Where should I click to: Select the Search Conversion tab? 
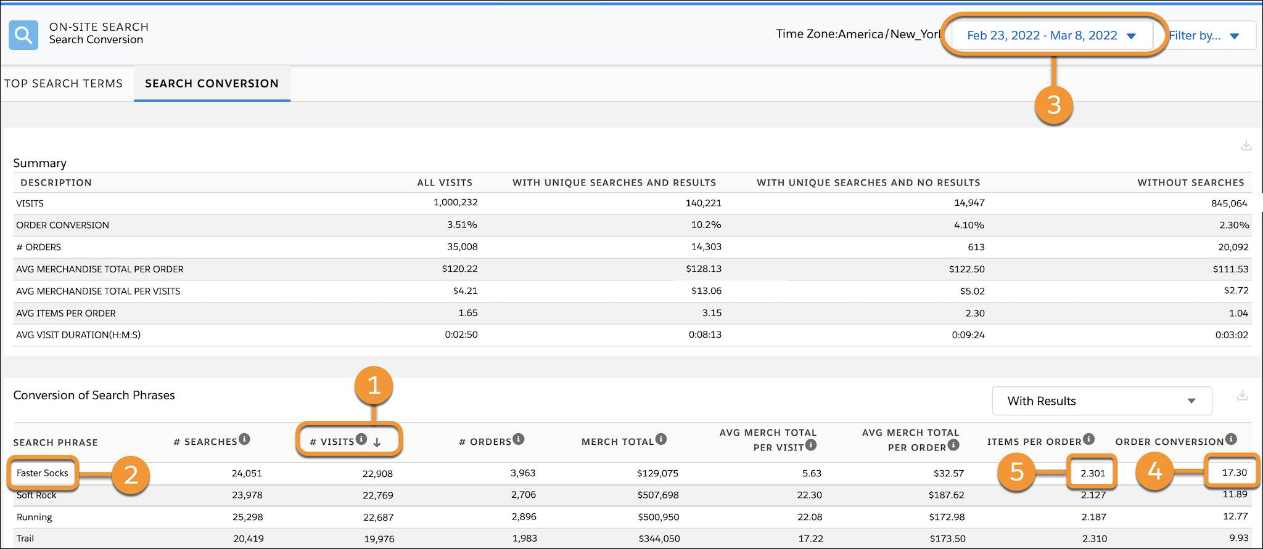point(212,83)
